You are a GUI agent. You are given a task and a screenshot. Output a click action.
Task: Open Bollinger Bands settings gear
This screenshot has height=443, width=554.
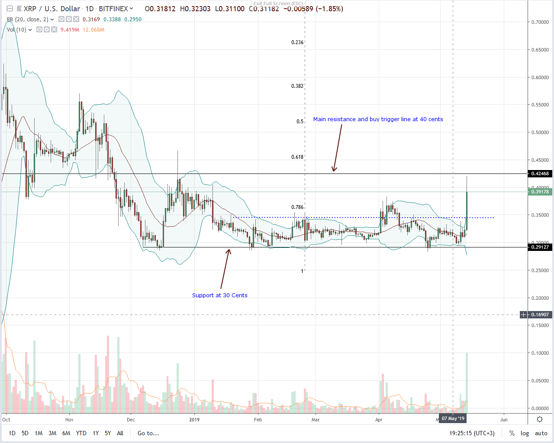pos(69,19)
